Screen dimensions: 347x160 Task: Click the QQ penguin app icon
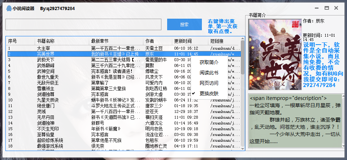pos(9,9)
